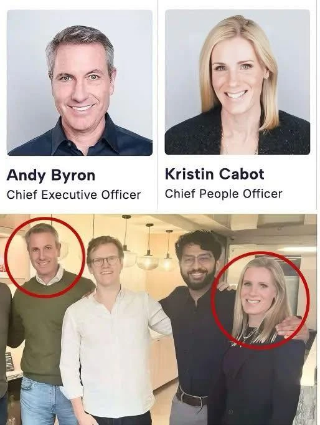Select the "Chief People Officer" title text
The image size is (320, 425).
[224, 194]
